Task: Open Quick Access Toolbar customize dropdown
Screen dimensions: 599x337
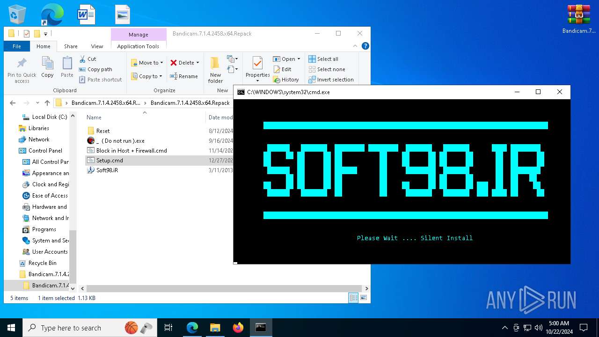Action: [46, 34]
